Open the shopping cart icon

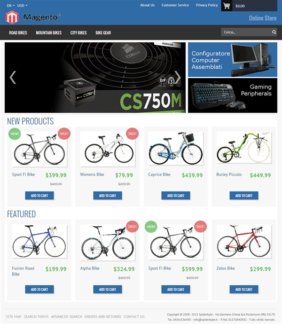point(227,6)
